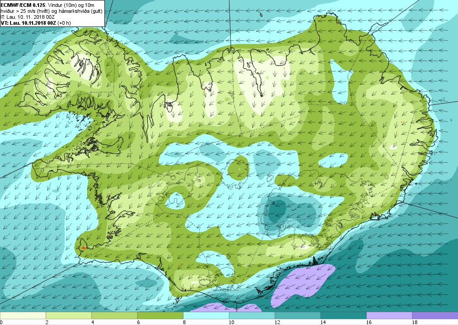Click the 'ECMWF/ECM 0.125' title text
The height and width of the screenshot is (325, 458).
[23, 5]
